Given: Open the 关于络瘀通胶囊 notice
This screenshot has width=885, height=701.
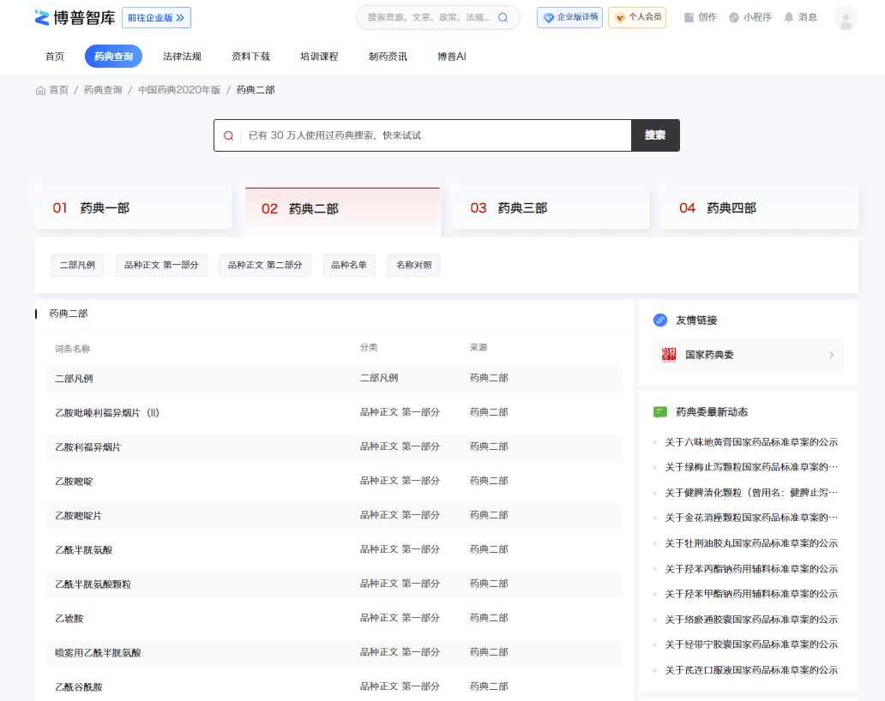Looking at the screenshot, I should point(751,620).
